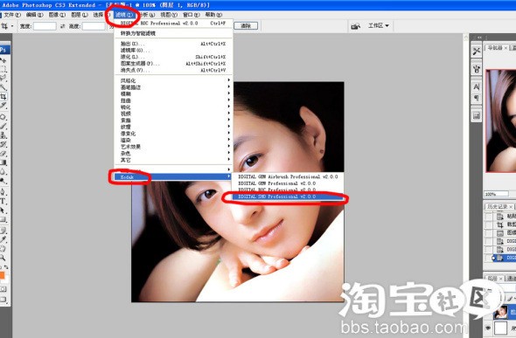
Task: Click the crop width input field
Action: [x=45, y=26]
